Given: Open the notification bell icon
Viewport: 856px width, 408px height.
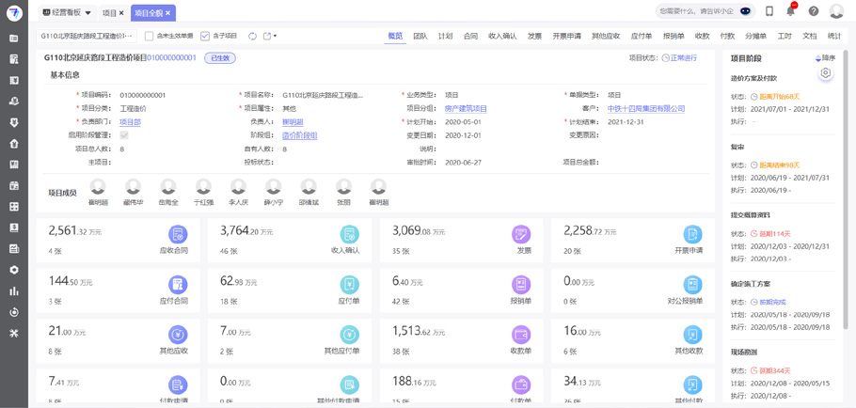Looking at the screenshot, I should coord(790,11).
